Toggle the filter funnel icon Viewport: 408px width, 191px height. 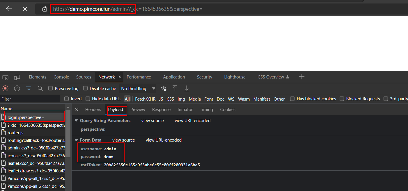pyautogui.click(x=29, y=88)
